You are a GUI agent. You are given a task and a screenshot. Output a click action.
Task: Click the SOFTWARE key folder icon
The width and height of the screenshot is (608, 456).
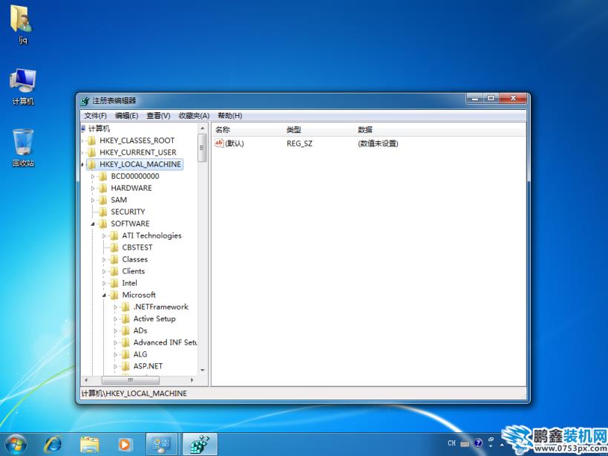pyautogui.click(x=102, y=224)
